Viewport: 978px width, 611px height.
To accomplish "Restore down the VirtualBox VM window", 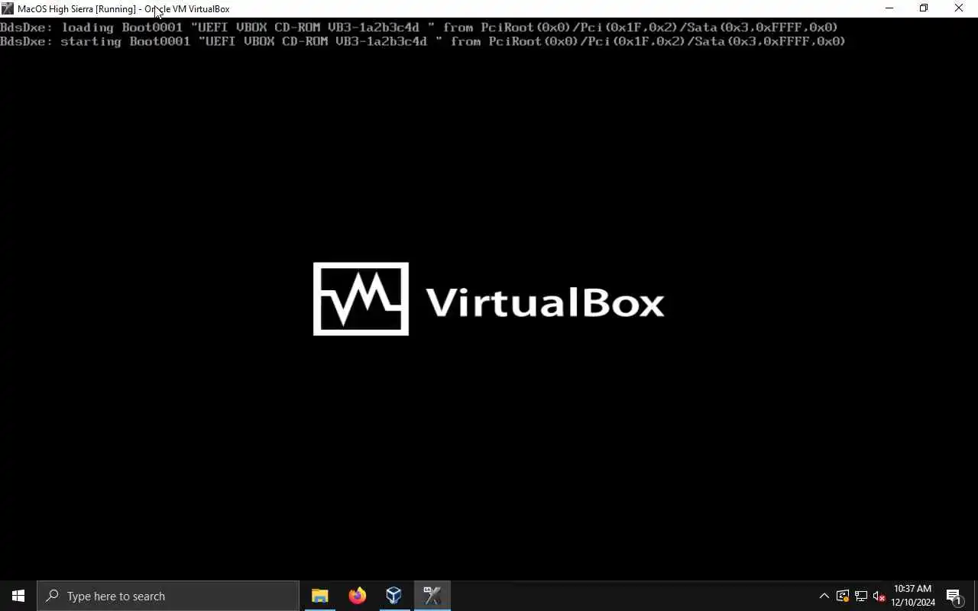I will [924, 8].
